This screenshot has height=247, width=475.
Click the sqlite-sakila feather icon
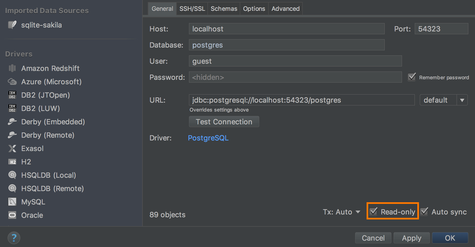pos(12,25)
